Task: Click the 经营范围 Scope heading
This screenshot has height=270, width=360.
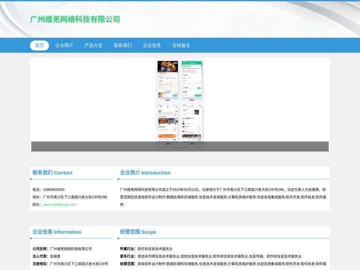Action: 138,232
